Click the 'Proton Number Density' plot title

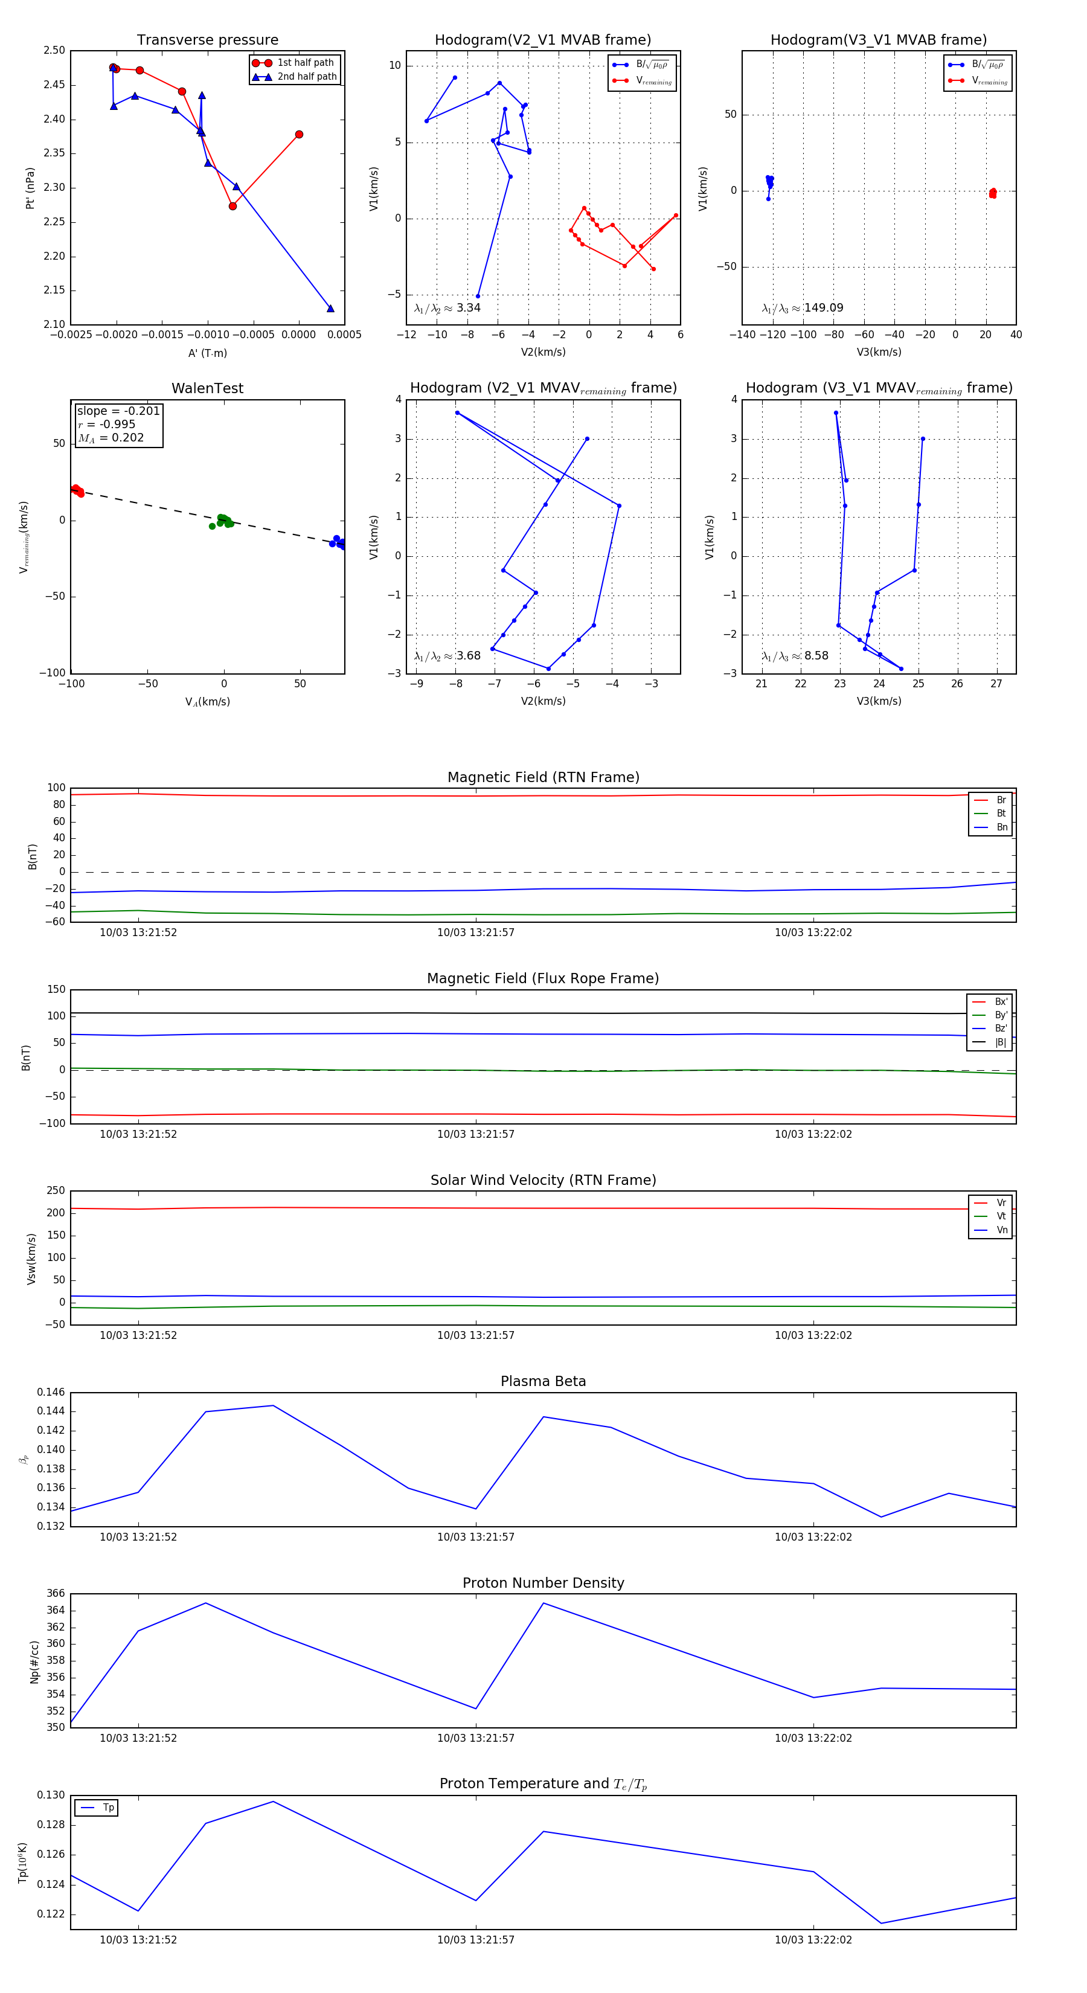(x=543, y=1582)
